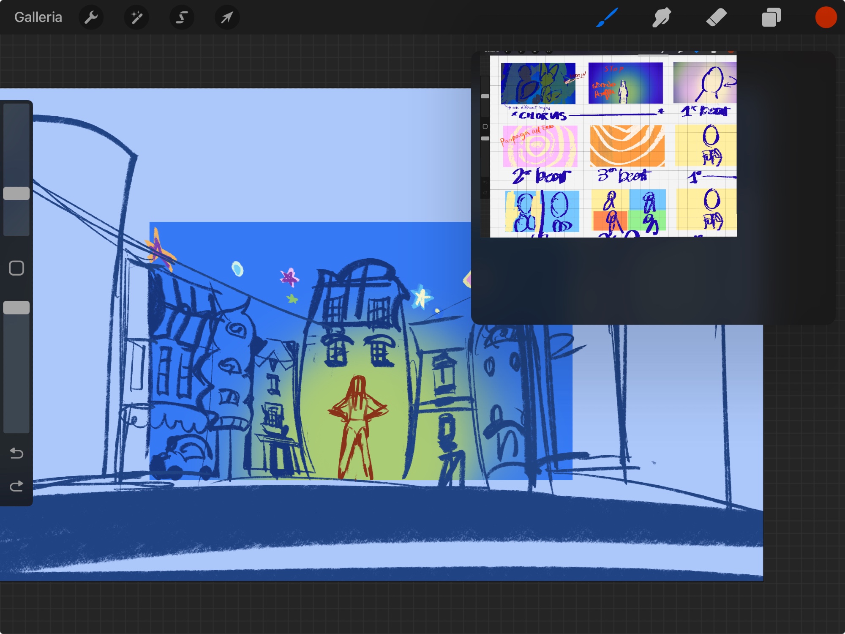Open the Layers panel
The width and height of the screenshot is (845, 634).
(771, 17)
